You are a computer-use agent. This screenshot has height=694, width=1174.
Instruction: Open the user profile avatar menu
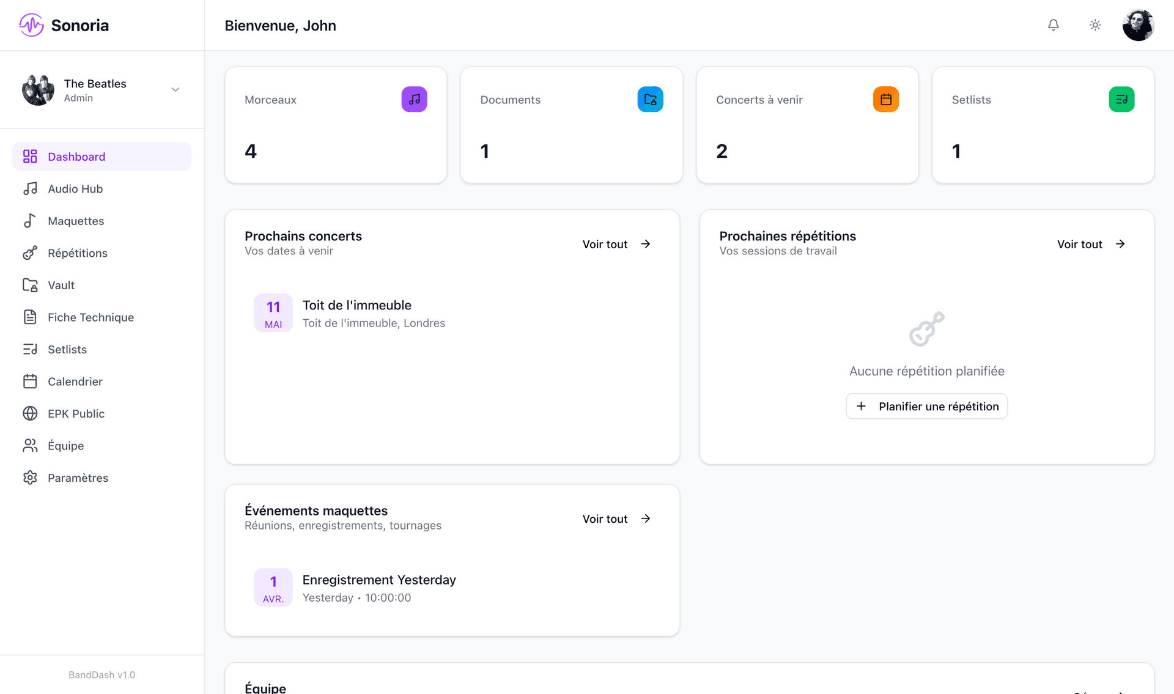click(1139, 25)
